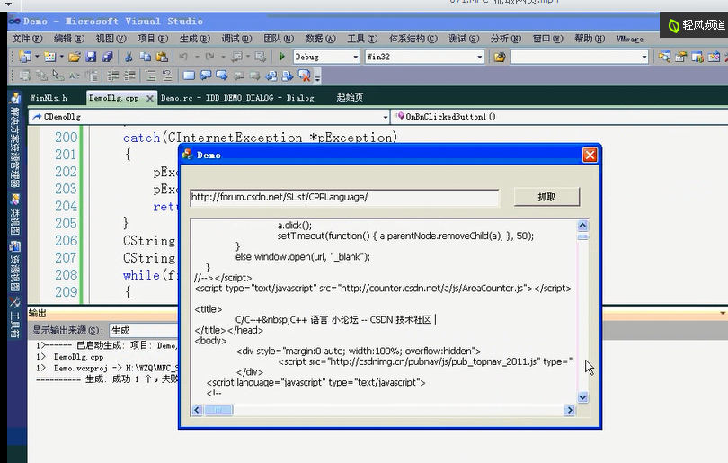The width and height of the screenshot is (728, 463).
Task: Open the Add New Item dropdown arrow
Action: click(61, 57)
